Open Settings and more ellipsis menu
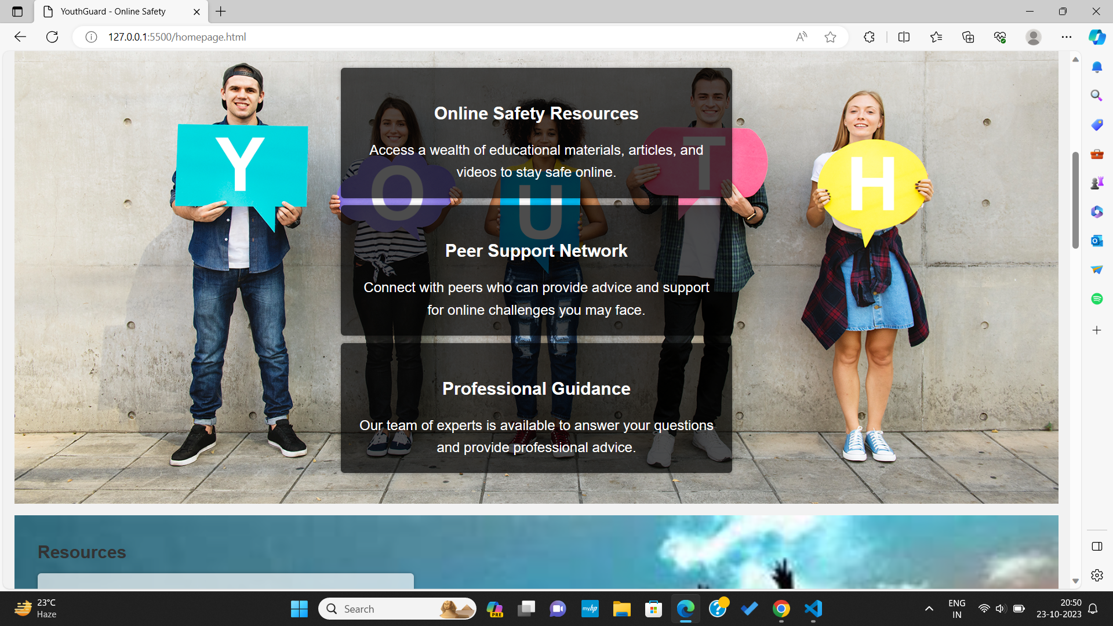The height and width of the screenshot is (626, 1113). coord(1067,37)
